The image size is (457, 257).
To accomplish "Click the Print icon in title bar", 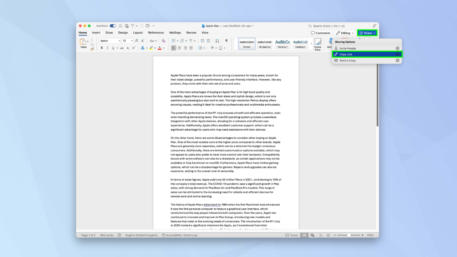I will click(x=148, y=26).
